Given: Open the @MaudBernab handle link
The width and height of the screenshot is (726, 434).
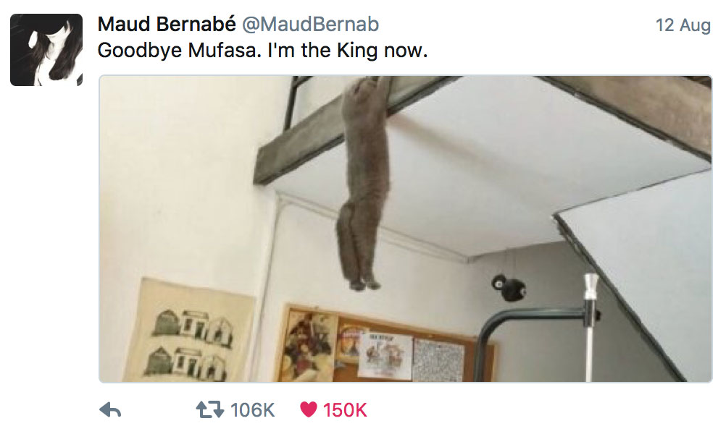Looking at the screenshot, I should (x=311, y=24).
